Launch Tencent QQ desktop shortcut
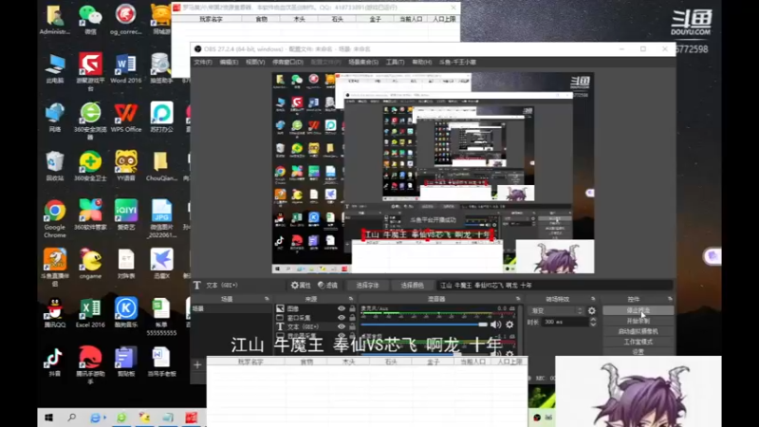The image size is (759, 427). click(55, 312)
